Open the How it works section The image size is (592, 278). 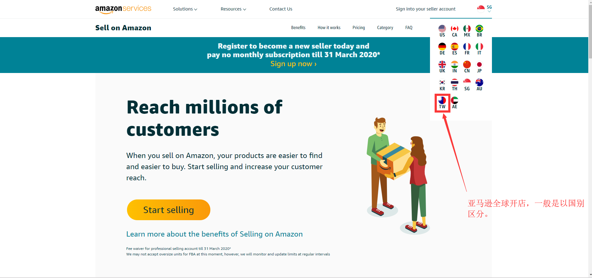click(329, 28)
